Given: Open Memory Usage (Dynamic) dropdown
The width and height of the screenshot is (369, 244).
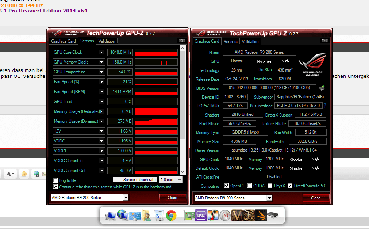Looking at the screenshot, I should [x=102, y=121].
